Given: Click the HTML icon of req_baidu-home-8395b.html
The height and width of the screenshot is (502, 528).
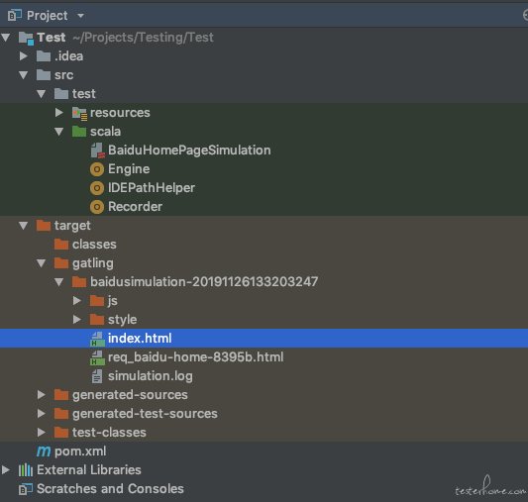Looking at the screenshot, I should 97,357.
